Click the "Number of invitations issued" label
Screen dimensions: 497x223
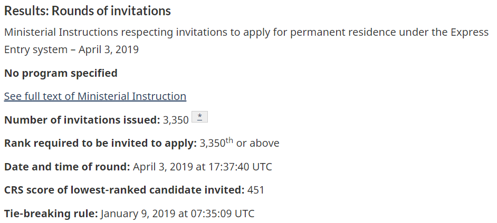[82, 120]
